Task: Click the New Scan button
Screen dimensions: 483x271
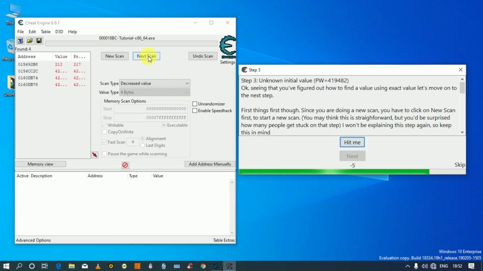Action: (115, 56)
